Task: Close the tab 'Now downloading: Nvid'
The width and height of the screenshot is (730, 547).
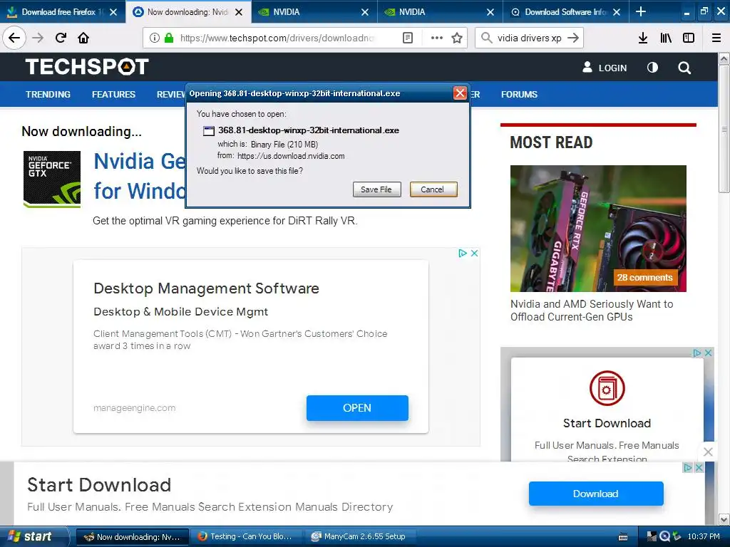Action: pyautogui.click(x=239, y=12)
